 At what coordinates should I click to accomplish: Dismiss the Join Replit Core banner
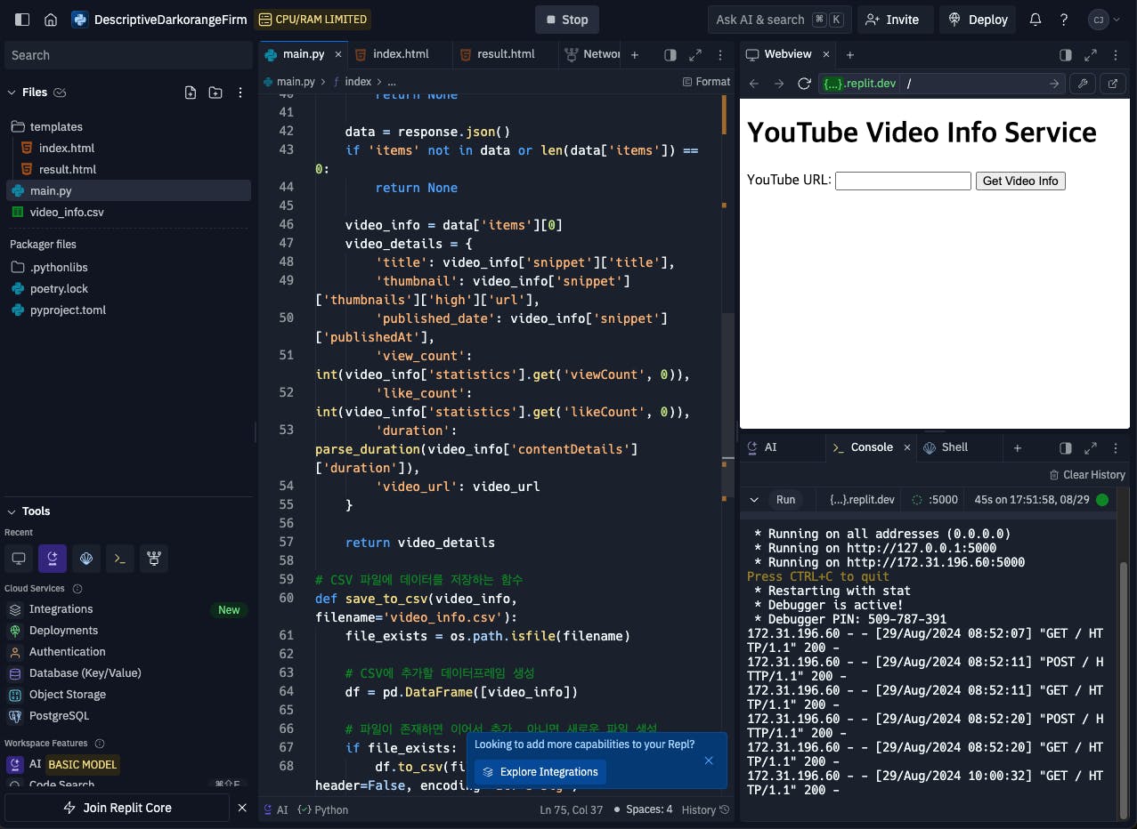(242, 808)
